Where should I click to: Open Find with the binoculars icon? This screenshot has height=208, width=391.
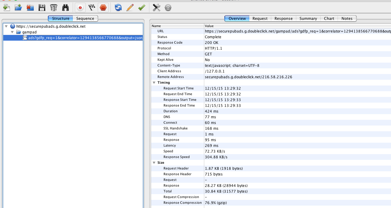point(65,8)
